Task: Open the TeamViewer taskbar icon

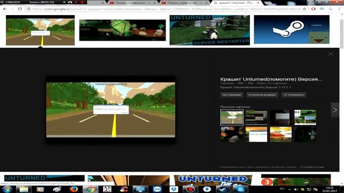Action: click(157, 189)
